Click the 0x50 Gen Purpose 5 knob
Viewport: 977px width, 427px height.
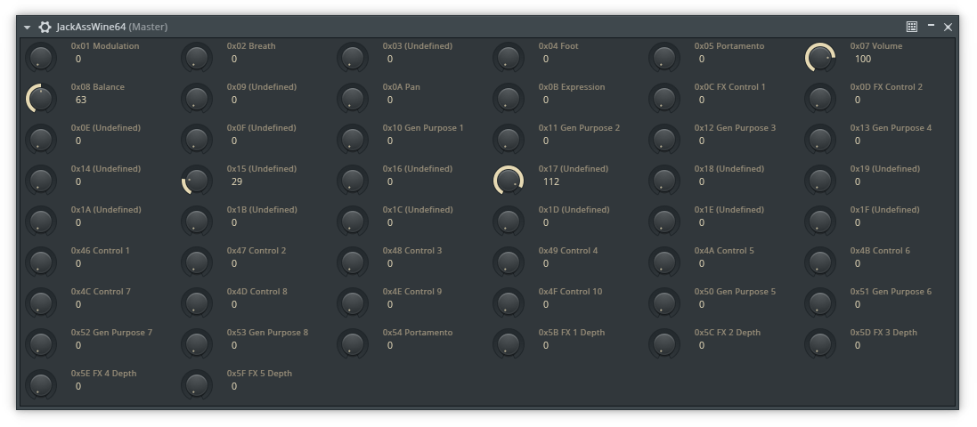(664, 303)
